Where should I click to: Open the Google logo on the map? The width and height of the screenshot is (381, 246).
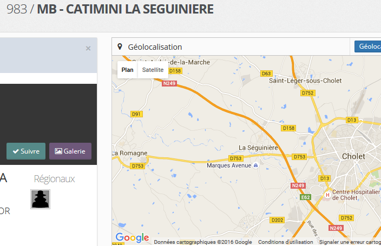[x=132, y=237]
